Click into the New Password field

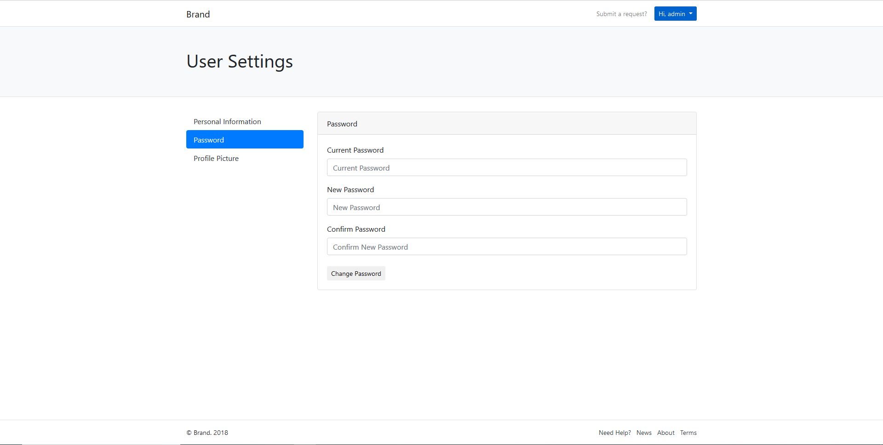(x=506, y=207)
